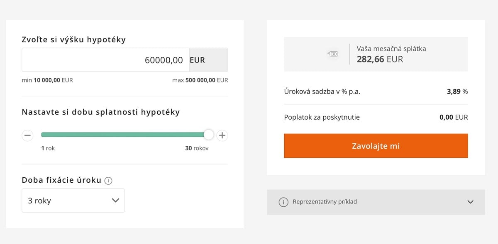Viewport: 498px width, 244px height.
Task: Click the EUR currency label beside the amount
Action: coord(197,60)
